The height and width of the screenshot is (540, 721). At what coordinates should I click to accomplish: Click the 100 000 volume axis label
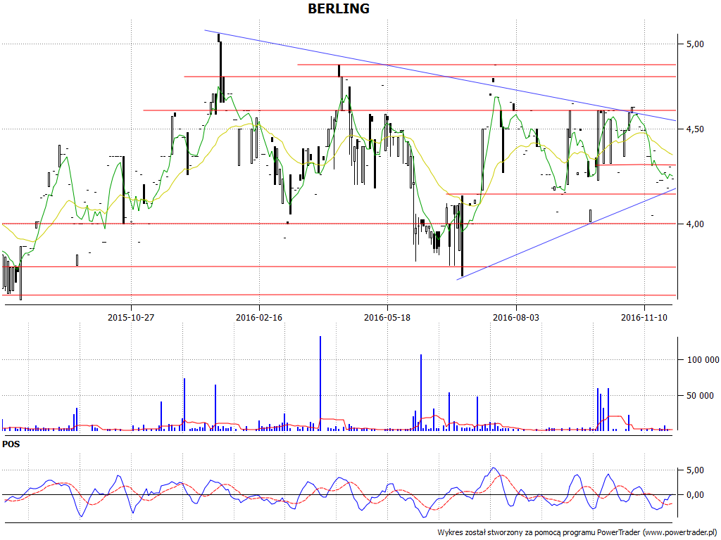703,359
